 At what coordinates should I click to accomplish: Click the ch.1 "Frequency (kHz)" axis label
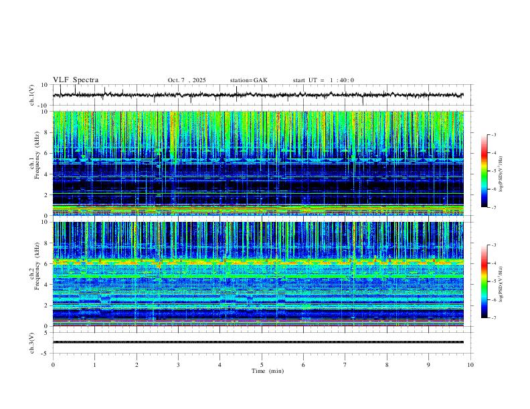[37, 155]
